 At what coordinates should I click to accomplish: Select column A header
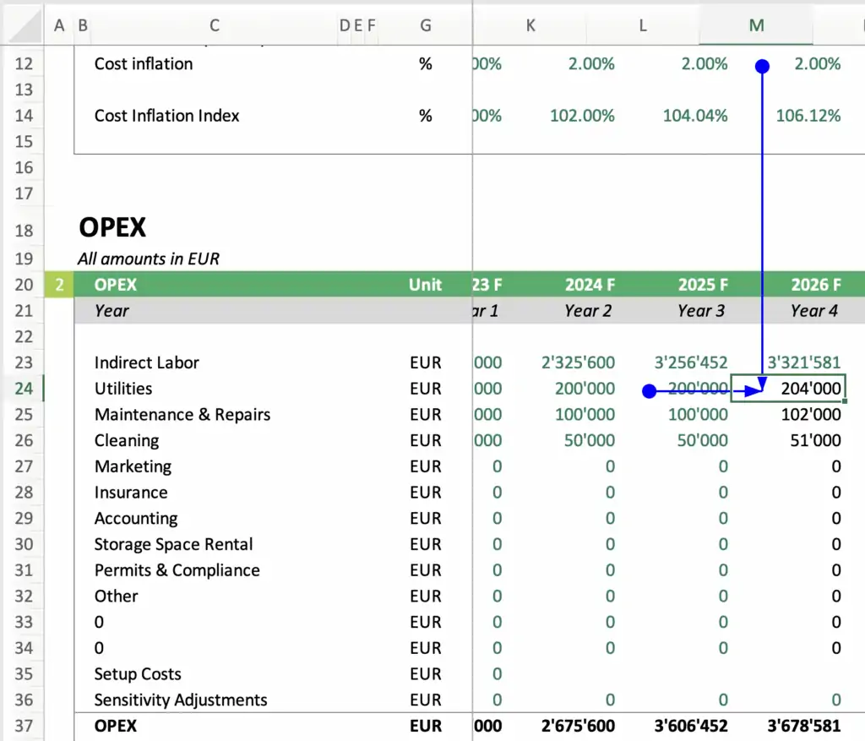[59, 25]
